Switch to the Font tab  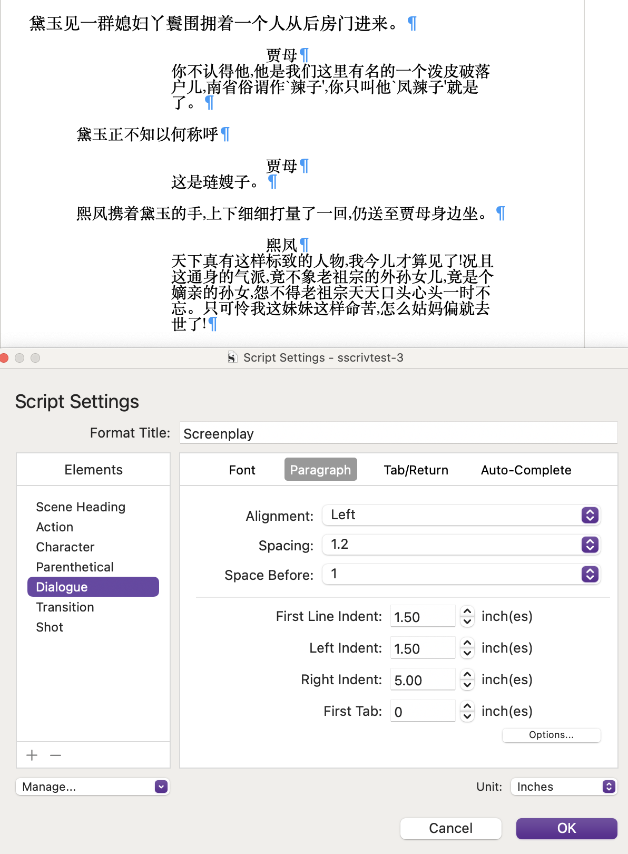pos(242,470)
